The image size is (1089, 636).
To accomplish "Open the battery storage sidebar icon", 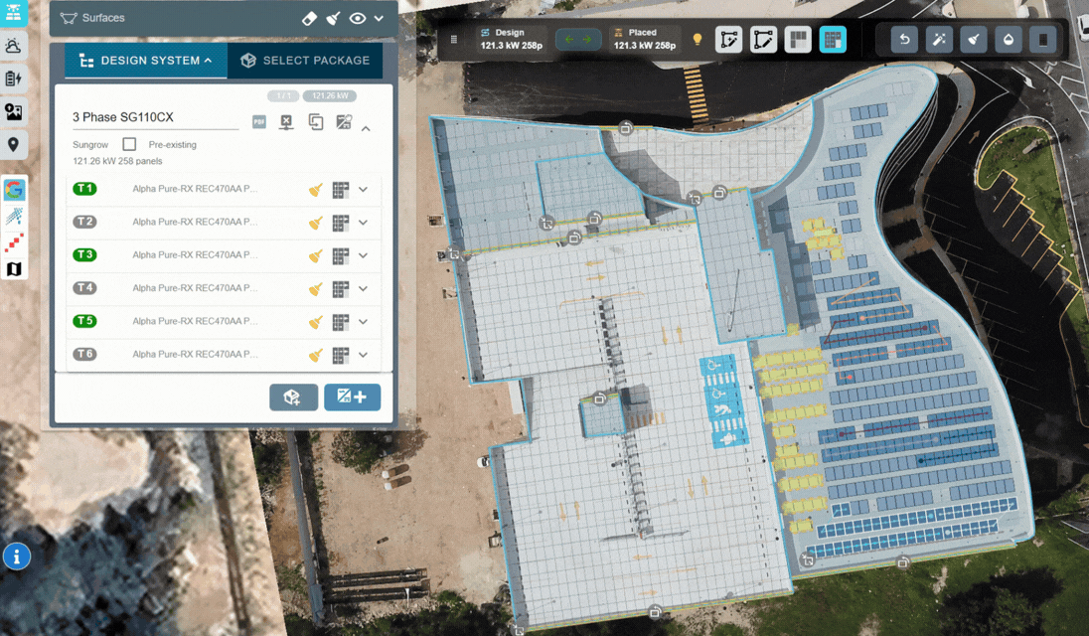I will (14, 79).
